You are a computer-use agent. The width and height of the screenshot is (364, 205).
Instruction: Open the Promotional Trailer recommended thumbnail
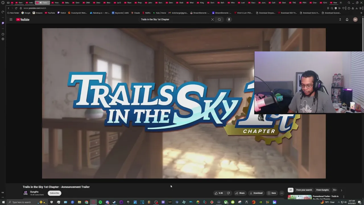pyautogui.click(x=299, y=197)
